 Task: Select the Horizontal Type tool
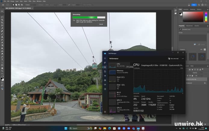point(2,59)
